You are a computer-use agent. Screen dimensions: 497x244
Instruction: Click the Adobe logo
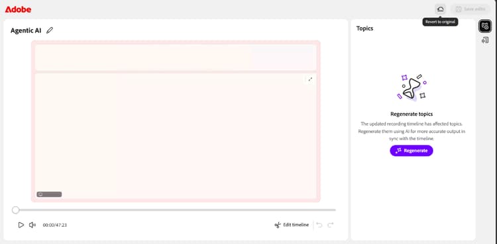tap(18, 9)
